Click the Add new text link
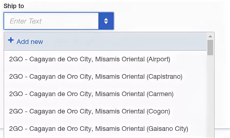The height and width of the screenshot is (138, 230). (30, 42)
